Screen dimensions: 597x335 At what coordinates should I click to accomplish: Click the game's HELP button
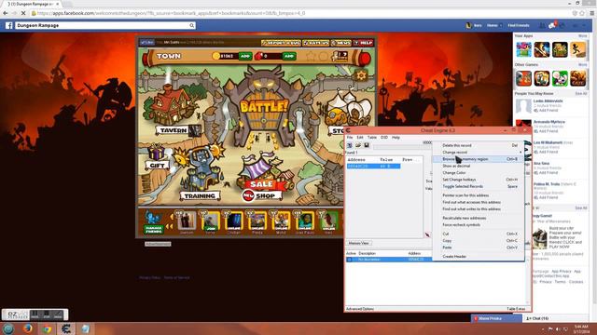(x=364, y=43)
